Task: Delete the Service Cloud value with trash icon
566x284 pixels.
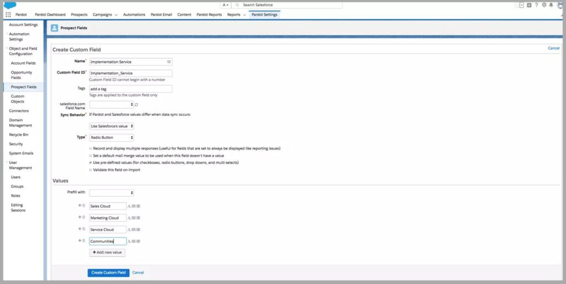Action: click(x=84, y=229)
